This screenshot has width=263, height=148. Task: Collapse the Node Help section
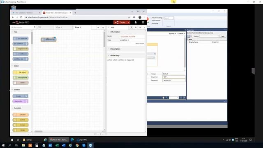108,55
